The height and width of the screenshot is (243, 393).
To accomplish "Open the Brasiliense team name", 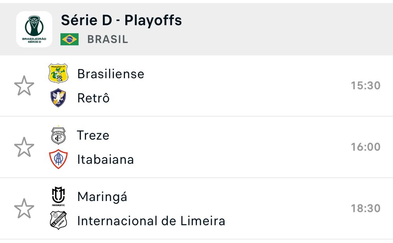I will pyautogui.click(x=111, y=74).
